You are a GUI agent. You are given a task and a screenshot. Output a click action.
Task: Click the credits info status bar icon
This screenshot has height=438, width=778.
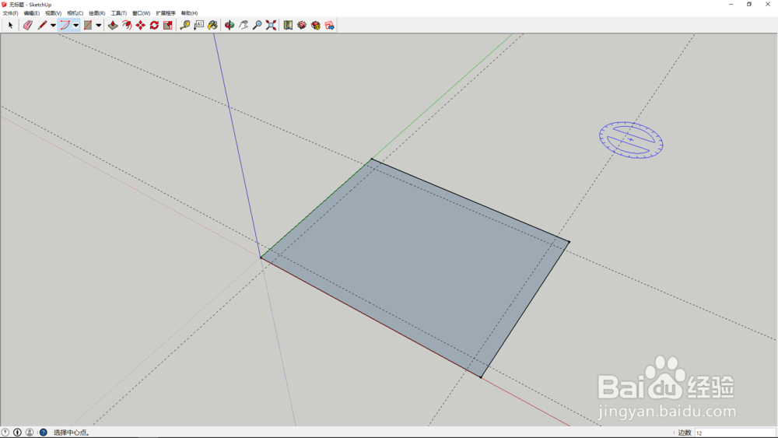coord(17,433)
